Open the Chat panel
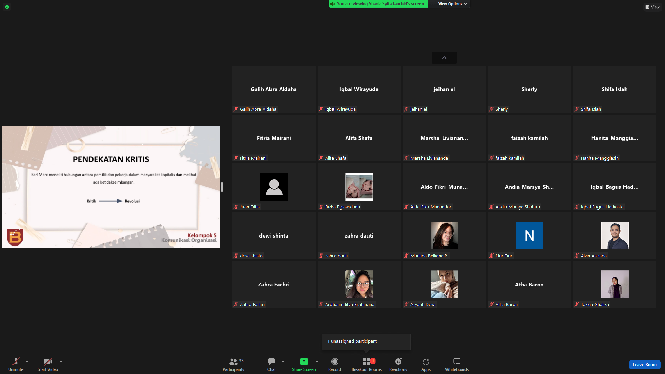Screen dimensions: 665x374 (272, 364)
